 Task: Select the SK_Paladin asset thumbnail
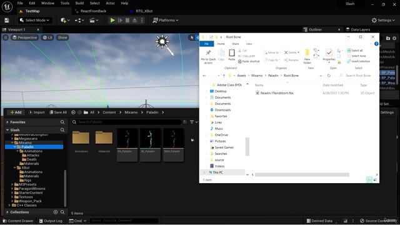tap(150, 144)
